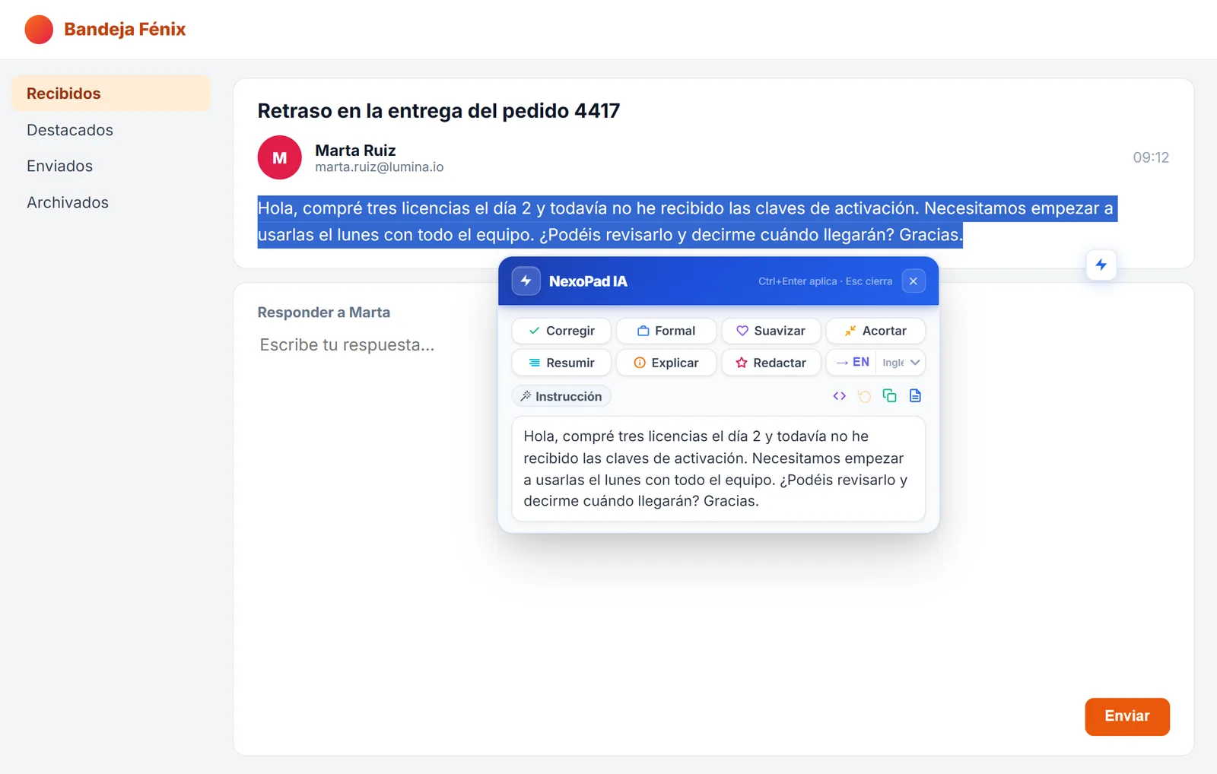Click the subject 'Retraso en la entrega del pedido 4417'
1217x774 pixels.
[439, 111]
